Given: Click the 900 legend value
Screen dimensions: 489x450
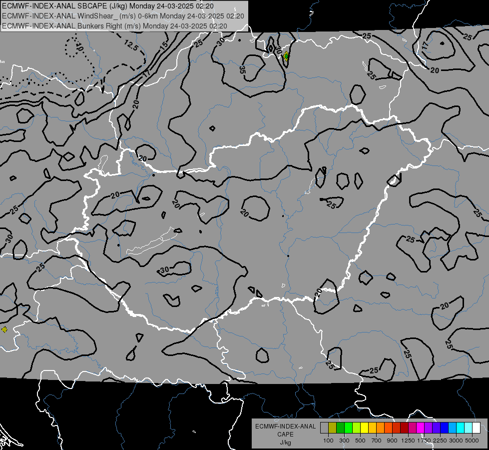Looking at the screenshot, I should (x=392, y=440).
